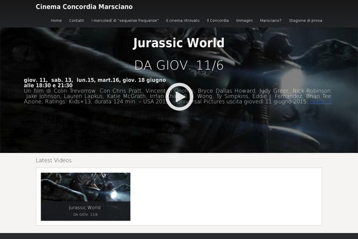Click the Latest Videos heading

(54, 160)
